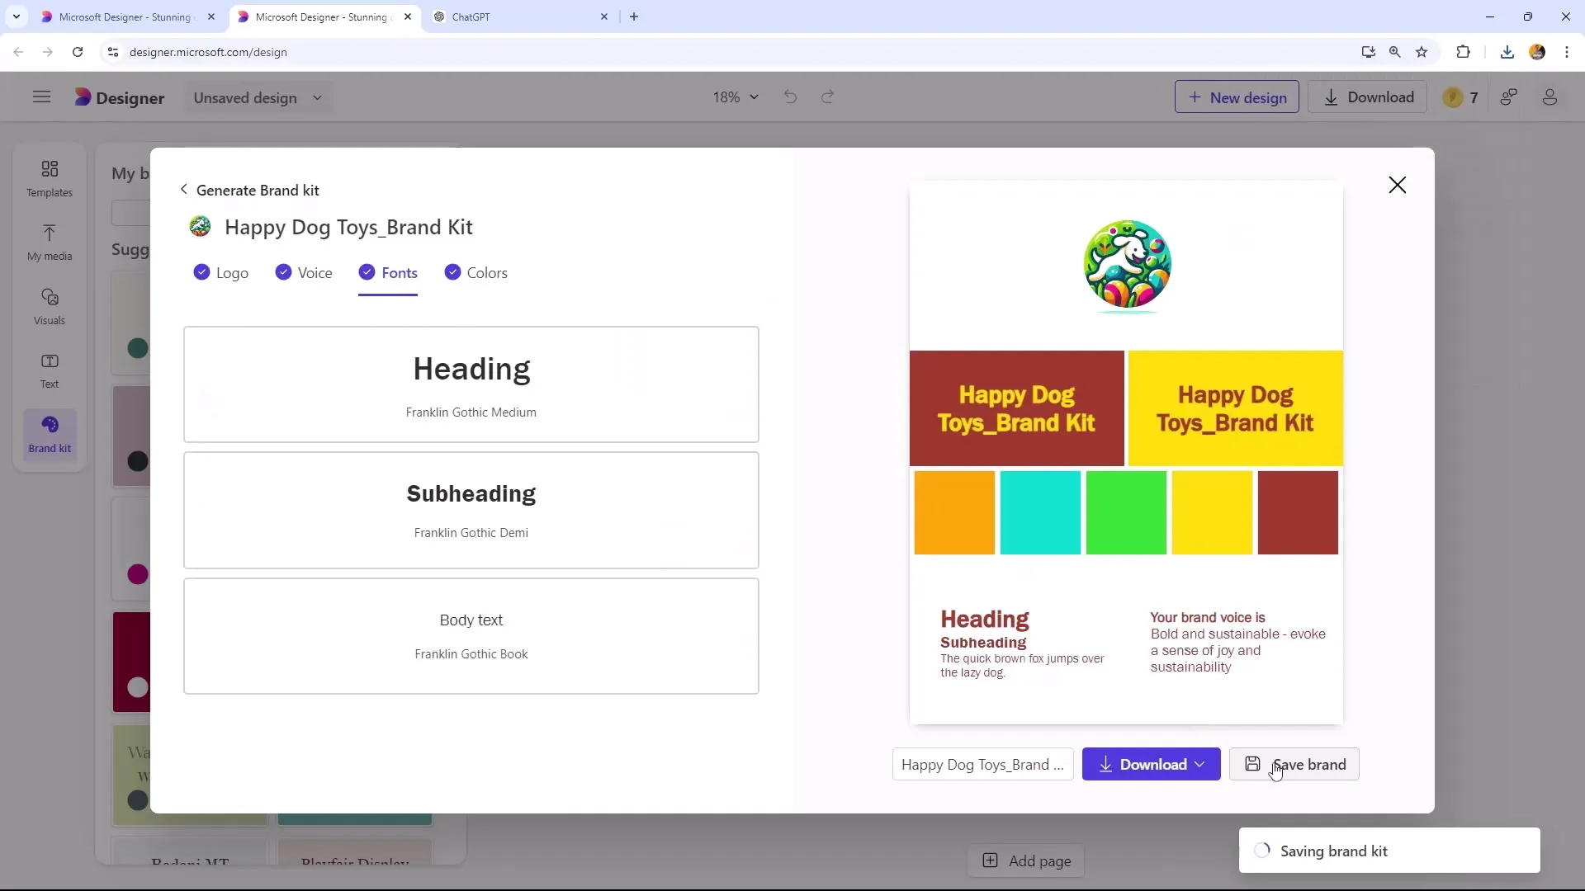Image resolution: width=1585 pixels, height=891 pixels.
Task: Click the circular logo in brand preview
Action: click(1127, 265)
